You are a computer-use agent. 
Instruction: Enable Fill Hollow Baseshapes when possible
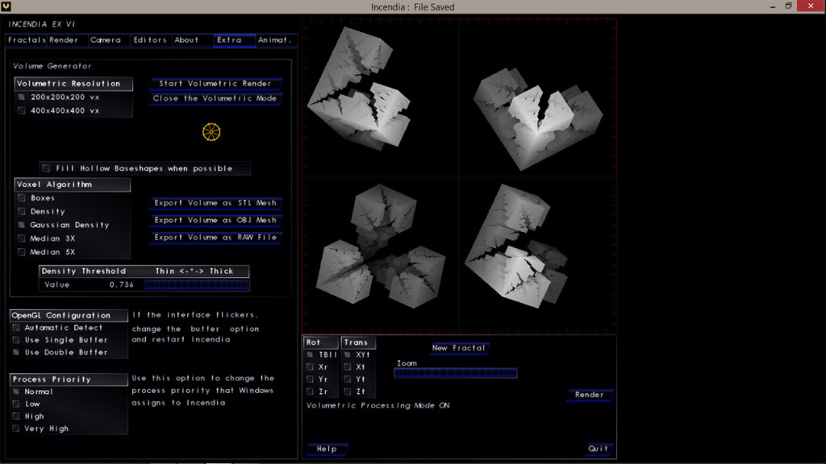click(46, 168)
